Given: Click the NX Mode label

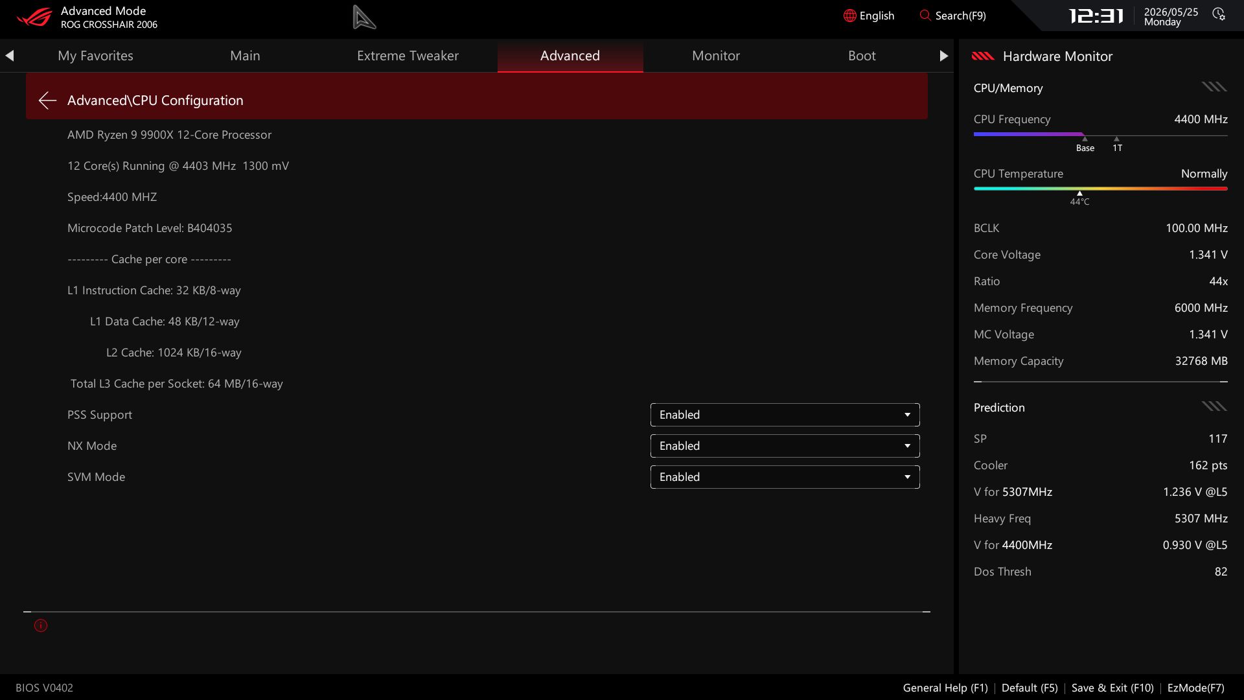Looking at the screenshot, I should pyautogui.click(x=92, y=446).
